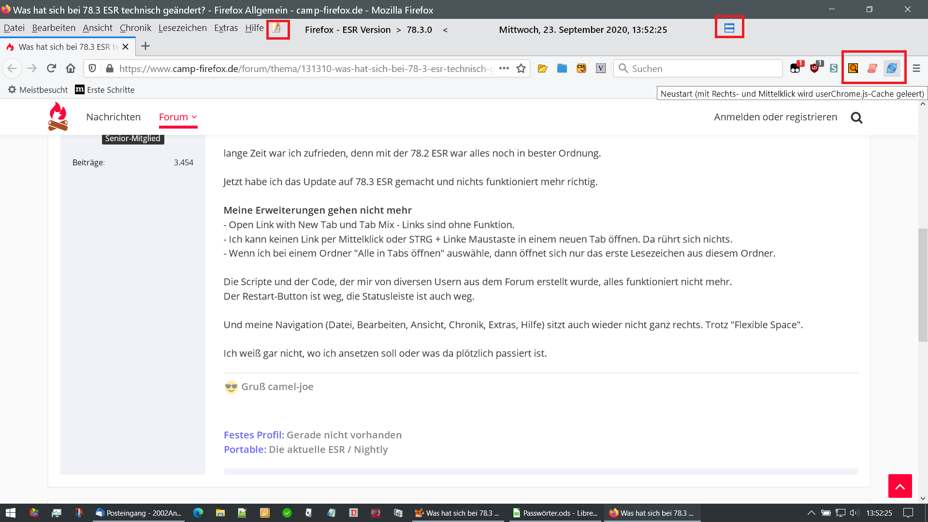The width and height of the screenshot is (928, 522).
Task: Go to Nachrichten section
Action: point(113,117)
